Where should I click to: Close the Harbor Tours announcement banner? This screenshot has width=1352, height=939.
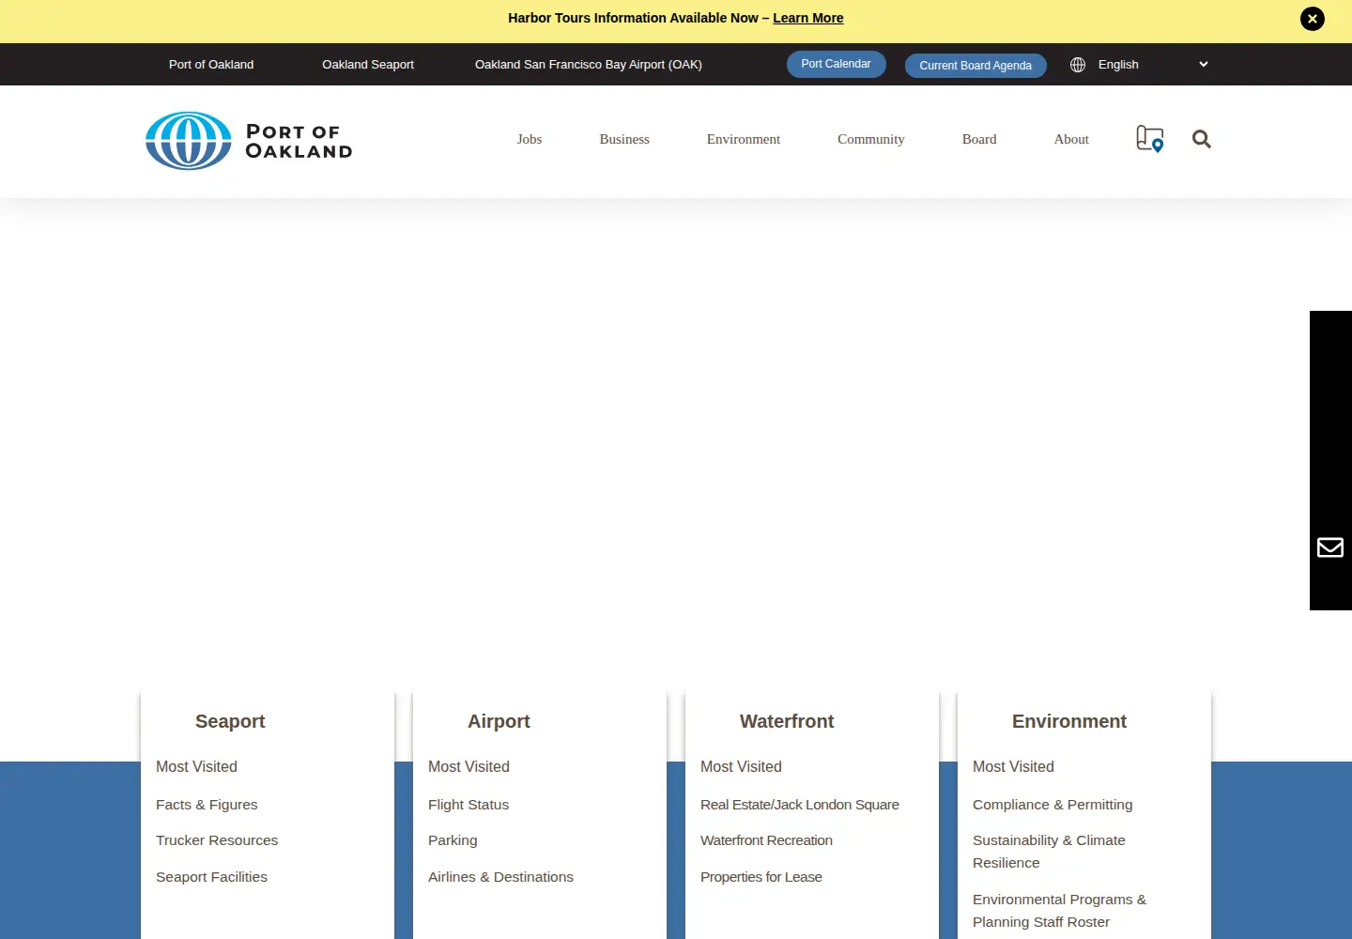tap(1313, 19)
